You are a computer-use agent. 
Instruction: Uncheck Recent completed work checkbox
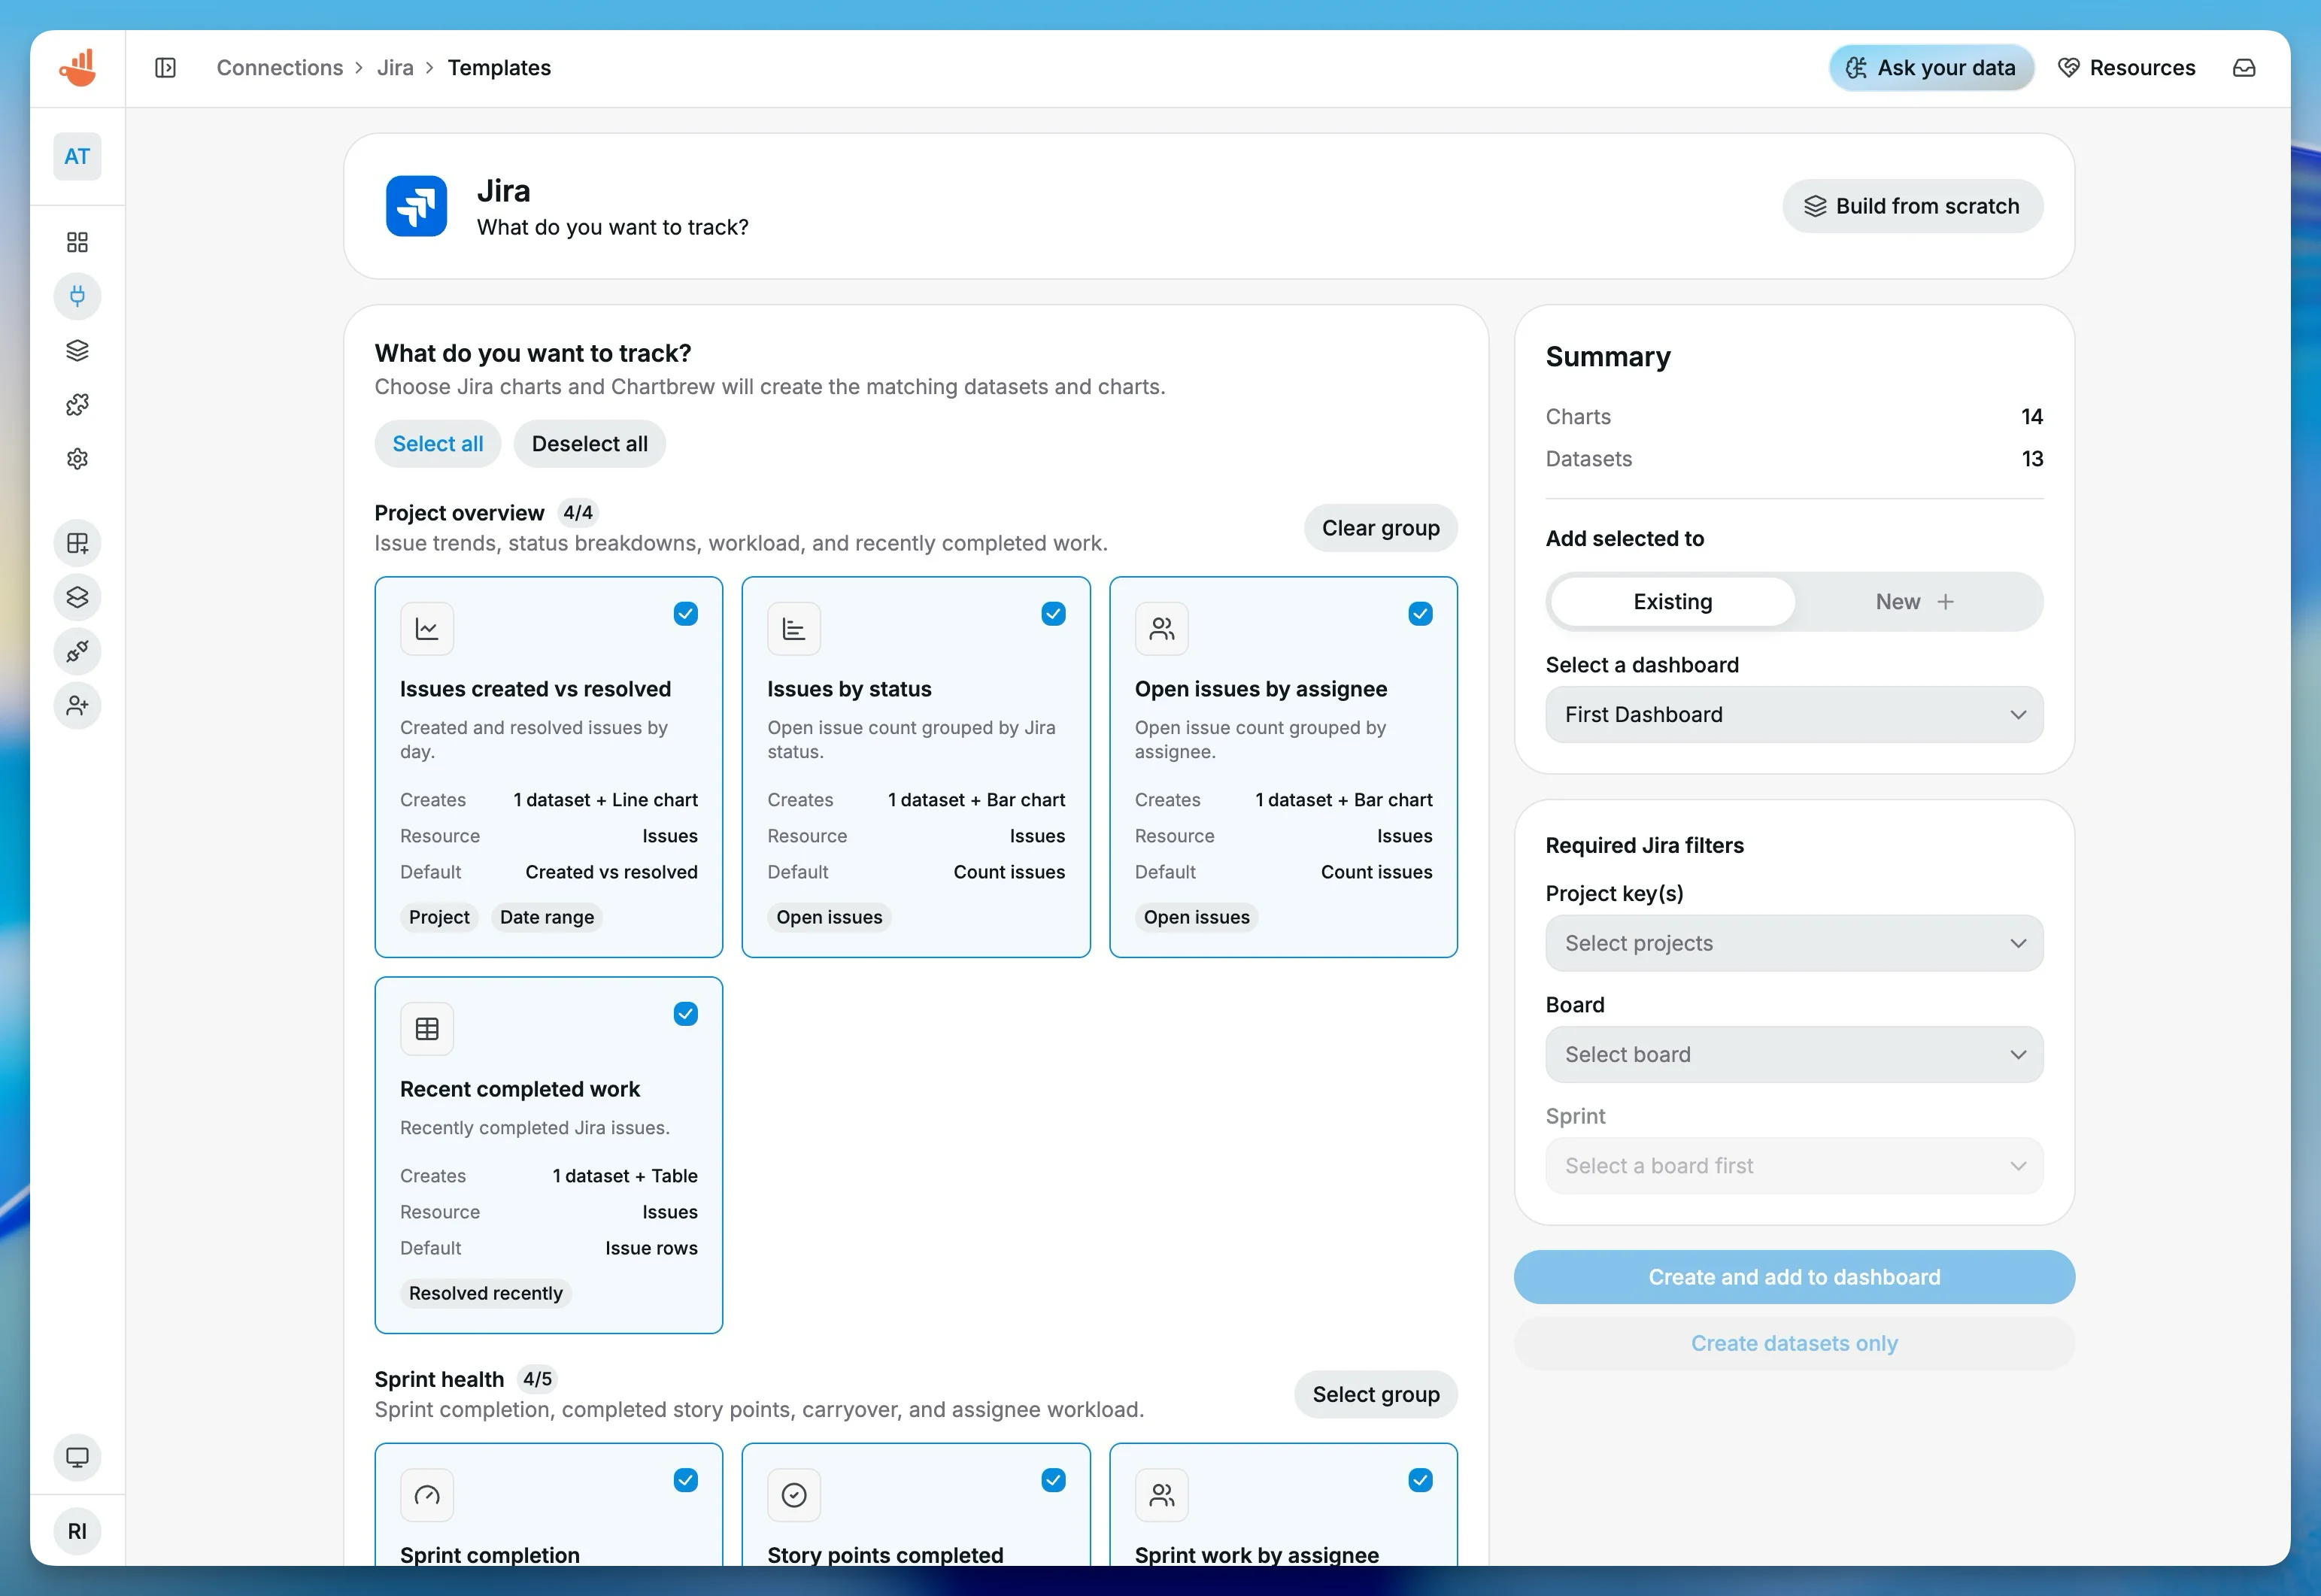click(685, 1014)
